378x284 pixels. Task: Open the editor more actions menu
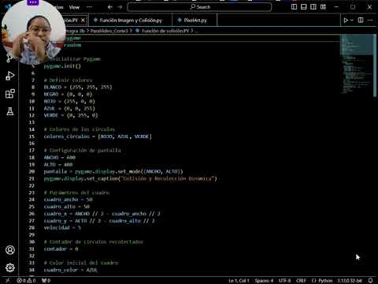click(x=370, y=21)
